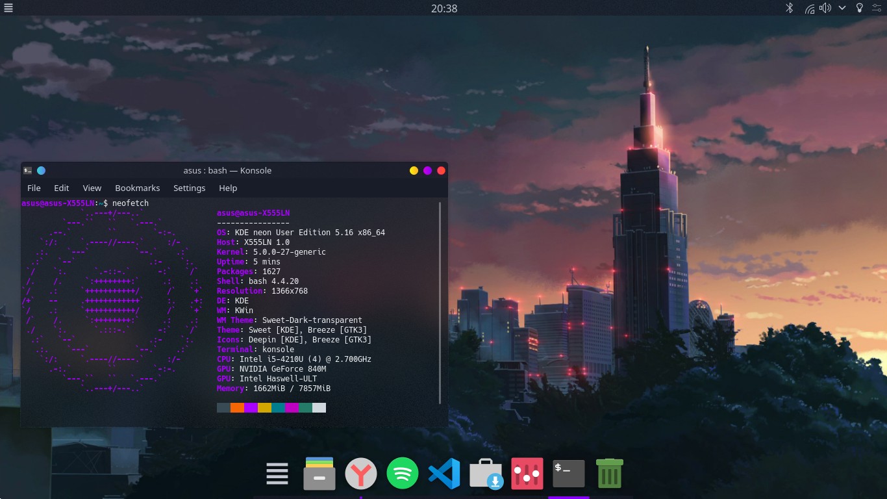Viewport: 887px width, 499px height.
Task: Open the Edit menu in Konsole
Action: click(62, 188)
